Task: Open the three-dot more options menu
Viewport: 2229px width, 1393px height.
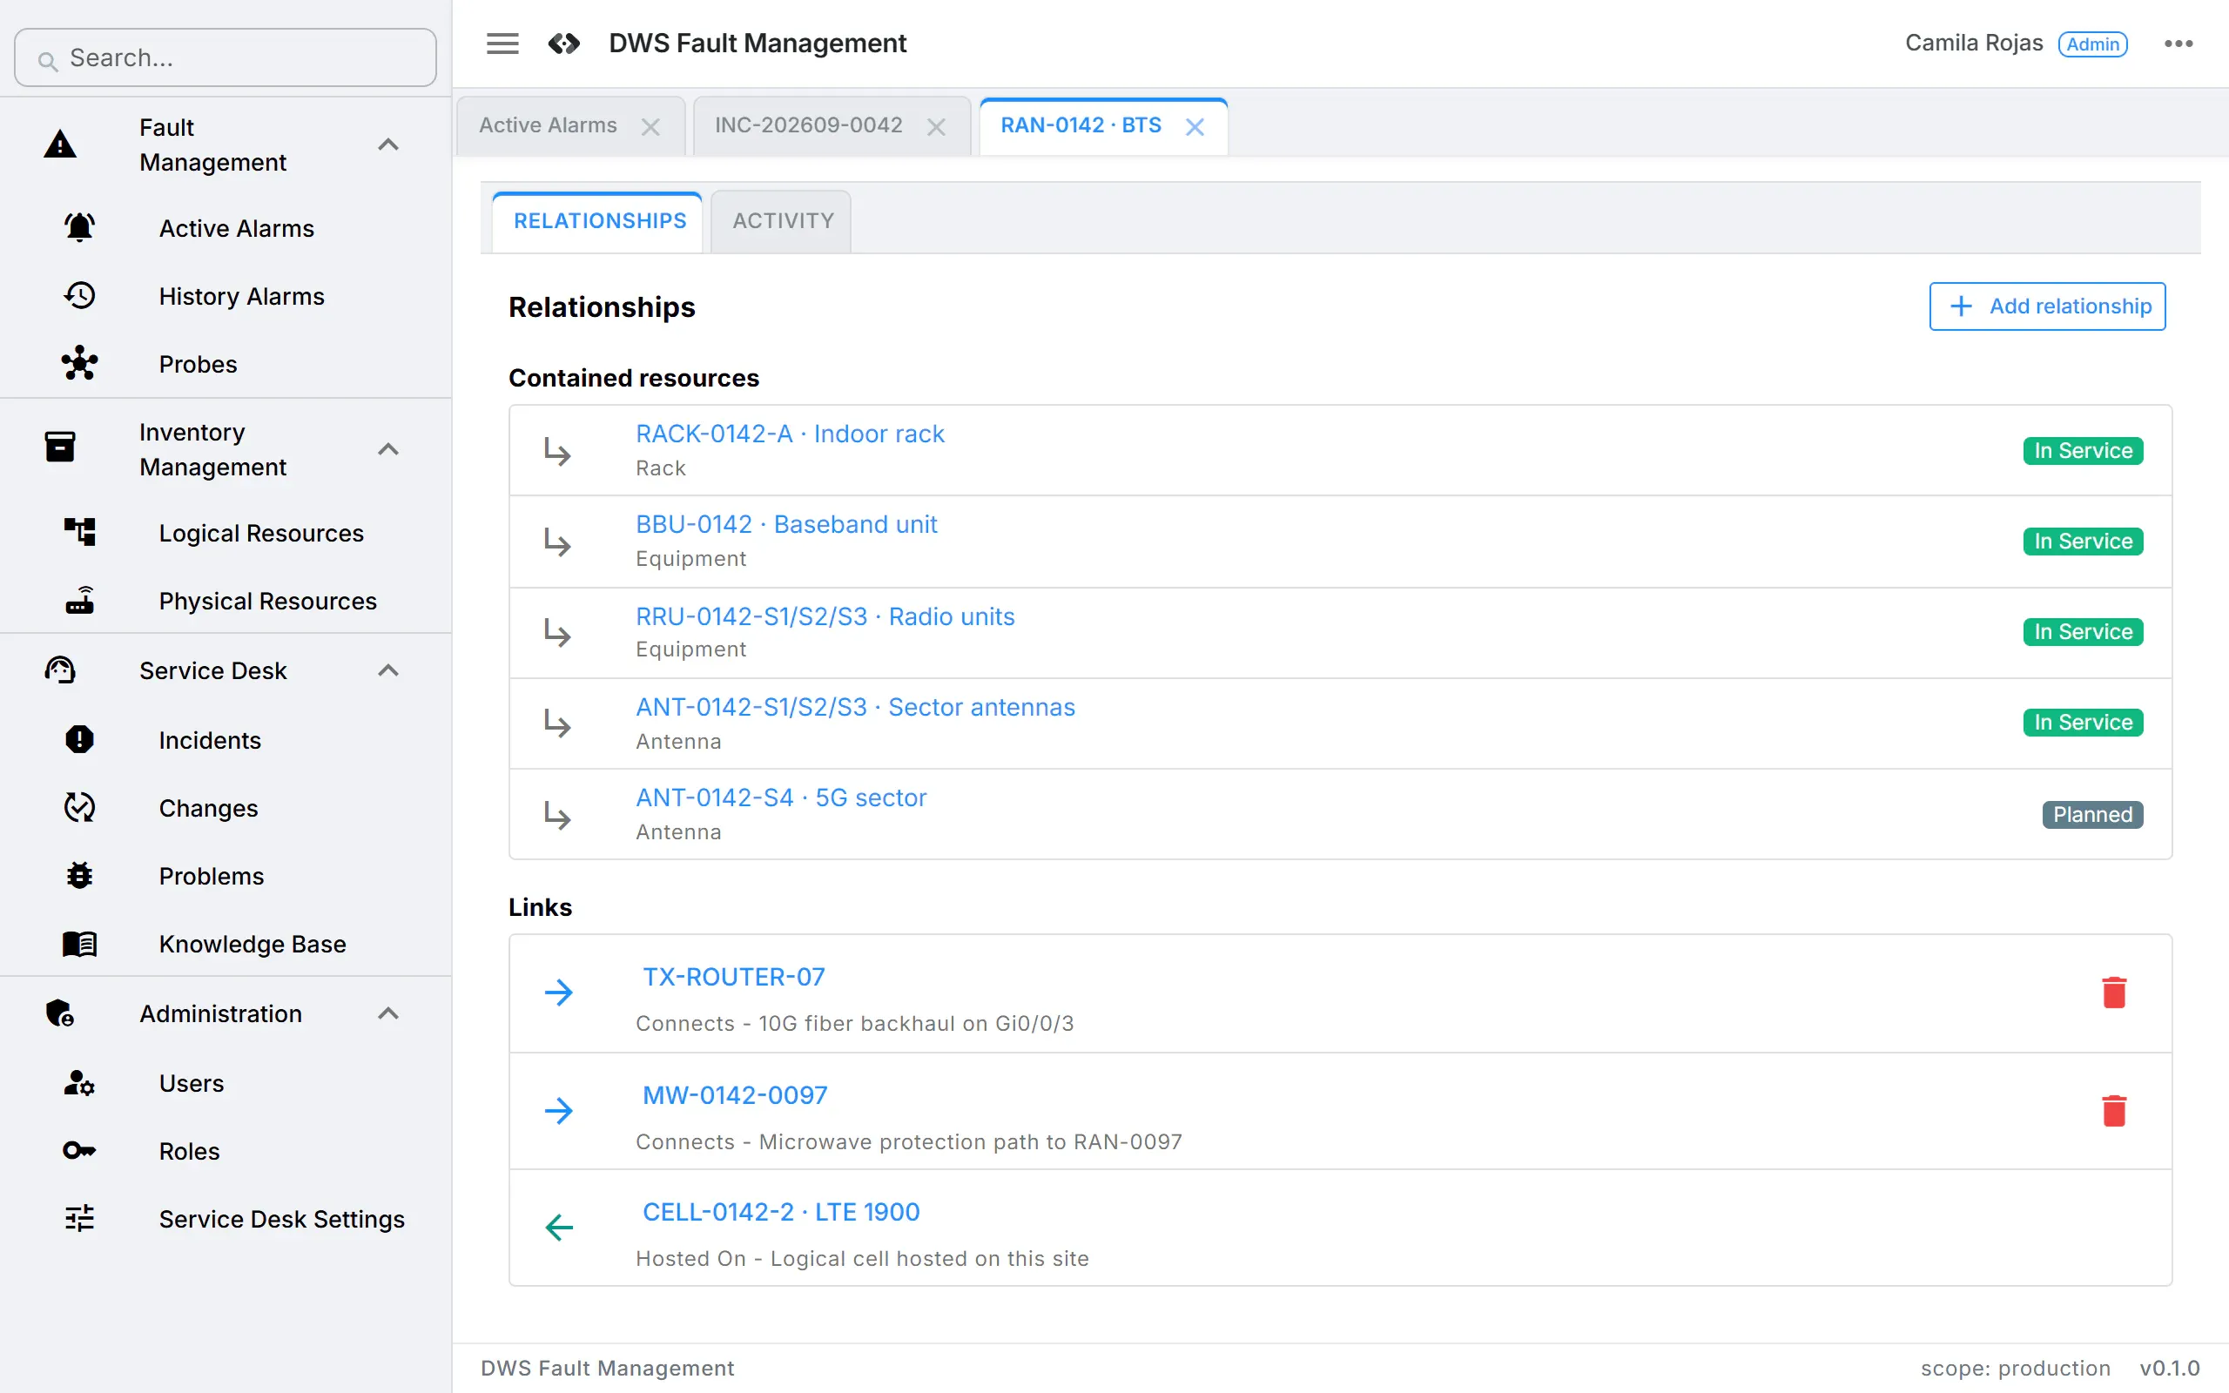Action: (x=2178, y=44)
